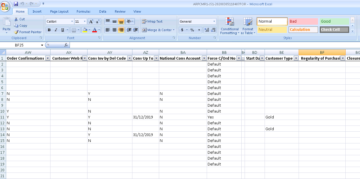Click the Cut scissors icon
Screen dimensions: 360x179
(16, 19)
